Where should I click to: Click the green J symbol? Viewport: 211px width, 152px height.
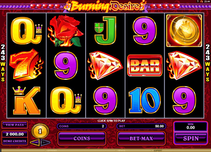(105, 31)
